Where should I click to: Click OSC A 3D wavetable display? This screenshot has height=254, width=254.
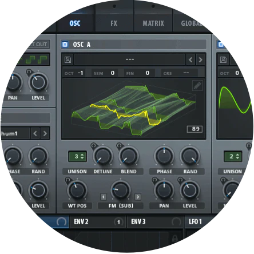[133, 109]
